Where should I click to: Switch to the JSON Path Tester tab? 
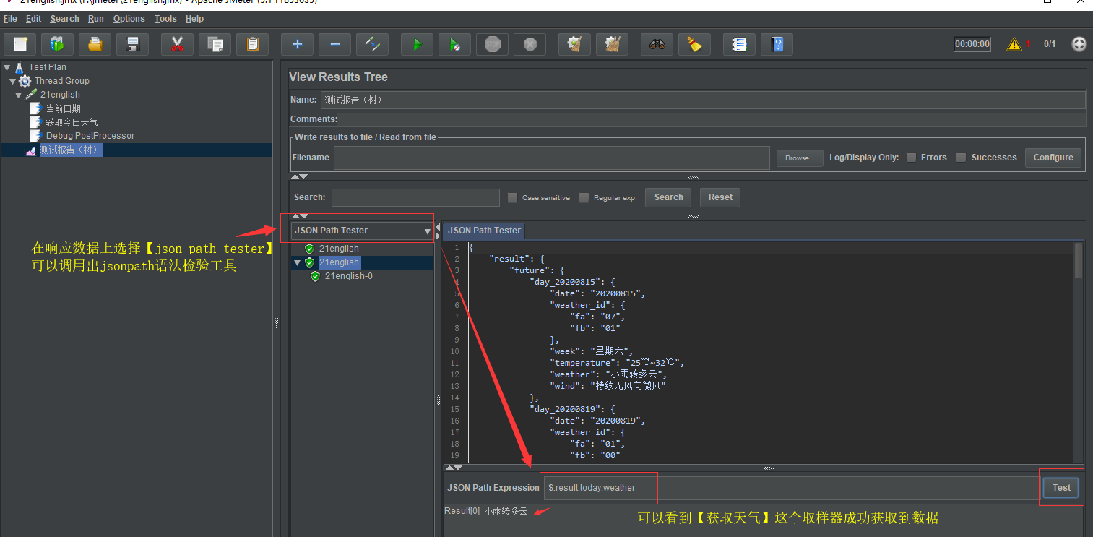coord(484,231)
